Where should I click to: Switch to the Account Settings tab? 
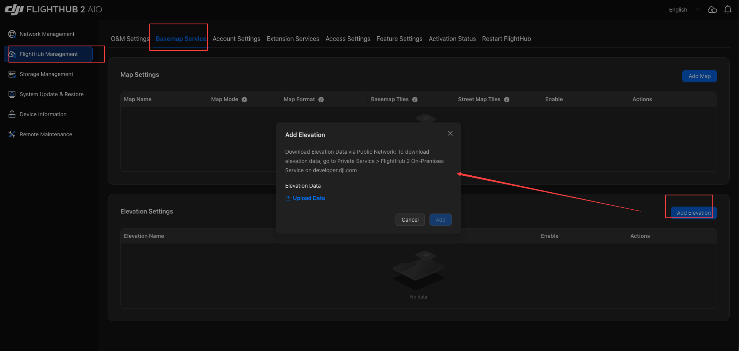[237, 39]
